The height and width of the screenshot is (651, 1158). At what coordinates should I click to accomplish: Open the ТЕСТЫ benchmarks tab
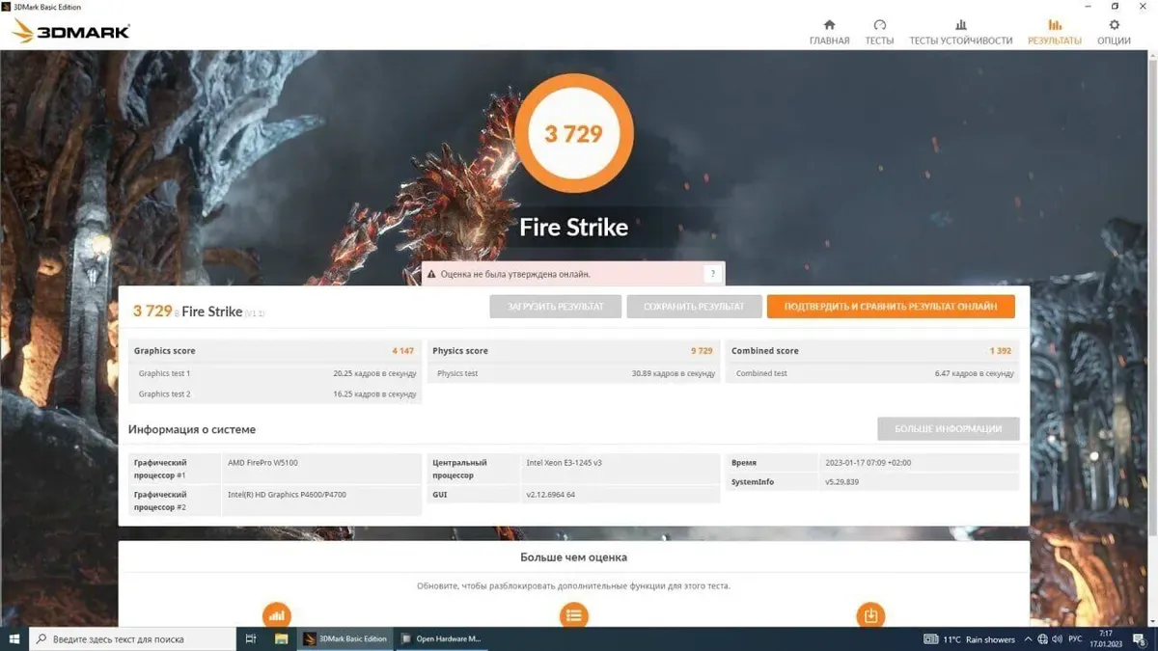point(879,32)
